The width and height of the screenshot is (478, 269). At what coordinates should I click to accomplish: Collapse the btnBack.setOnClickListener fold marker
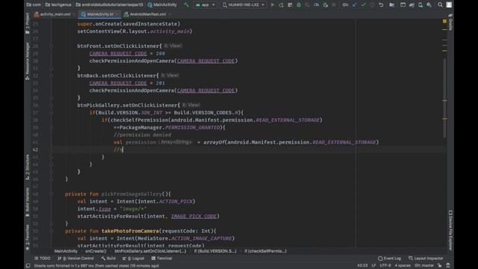pos(52,75)
